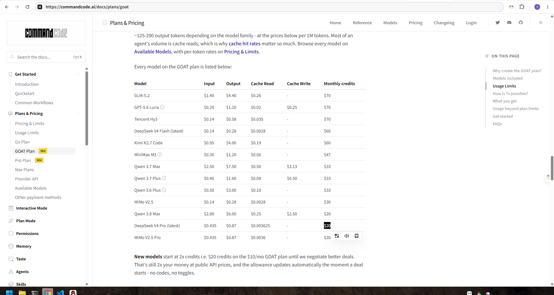Toggle the light/dark theme sun icon
This screenshot has height=295, width=554.
[541, 23]
